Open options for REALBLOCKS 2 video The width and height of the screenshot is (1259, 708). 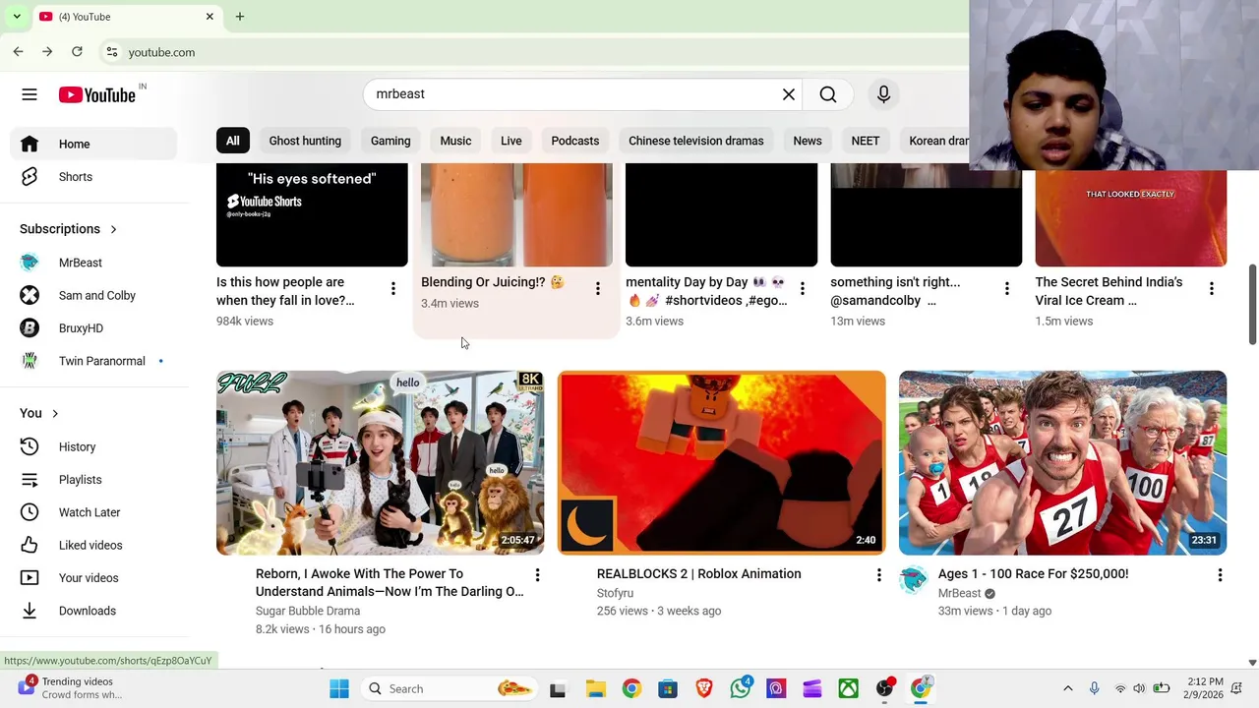(878, 574)
